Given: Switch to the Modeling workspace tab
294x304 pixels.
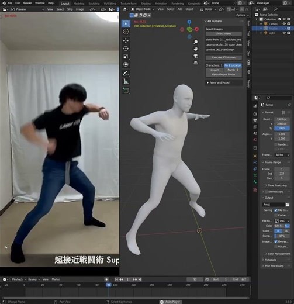Looking at the screenshot, I should coord(79,4).
